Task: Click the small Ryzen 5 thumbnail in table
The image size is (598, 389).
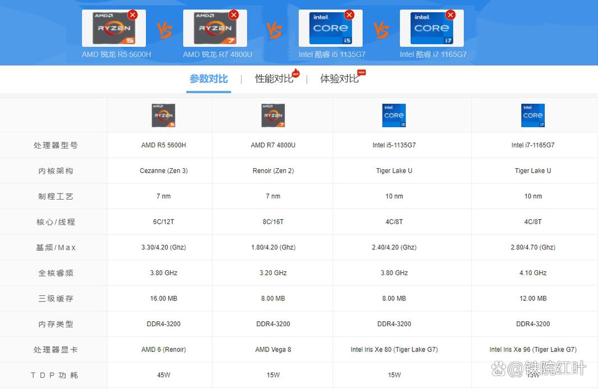Action: pyautogui.click(x=164, y=115)
